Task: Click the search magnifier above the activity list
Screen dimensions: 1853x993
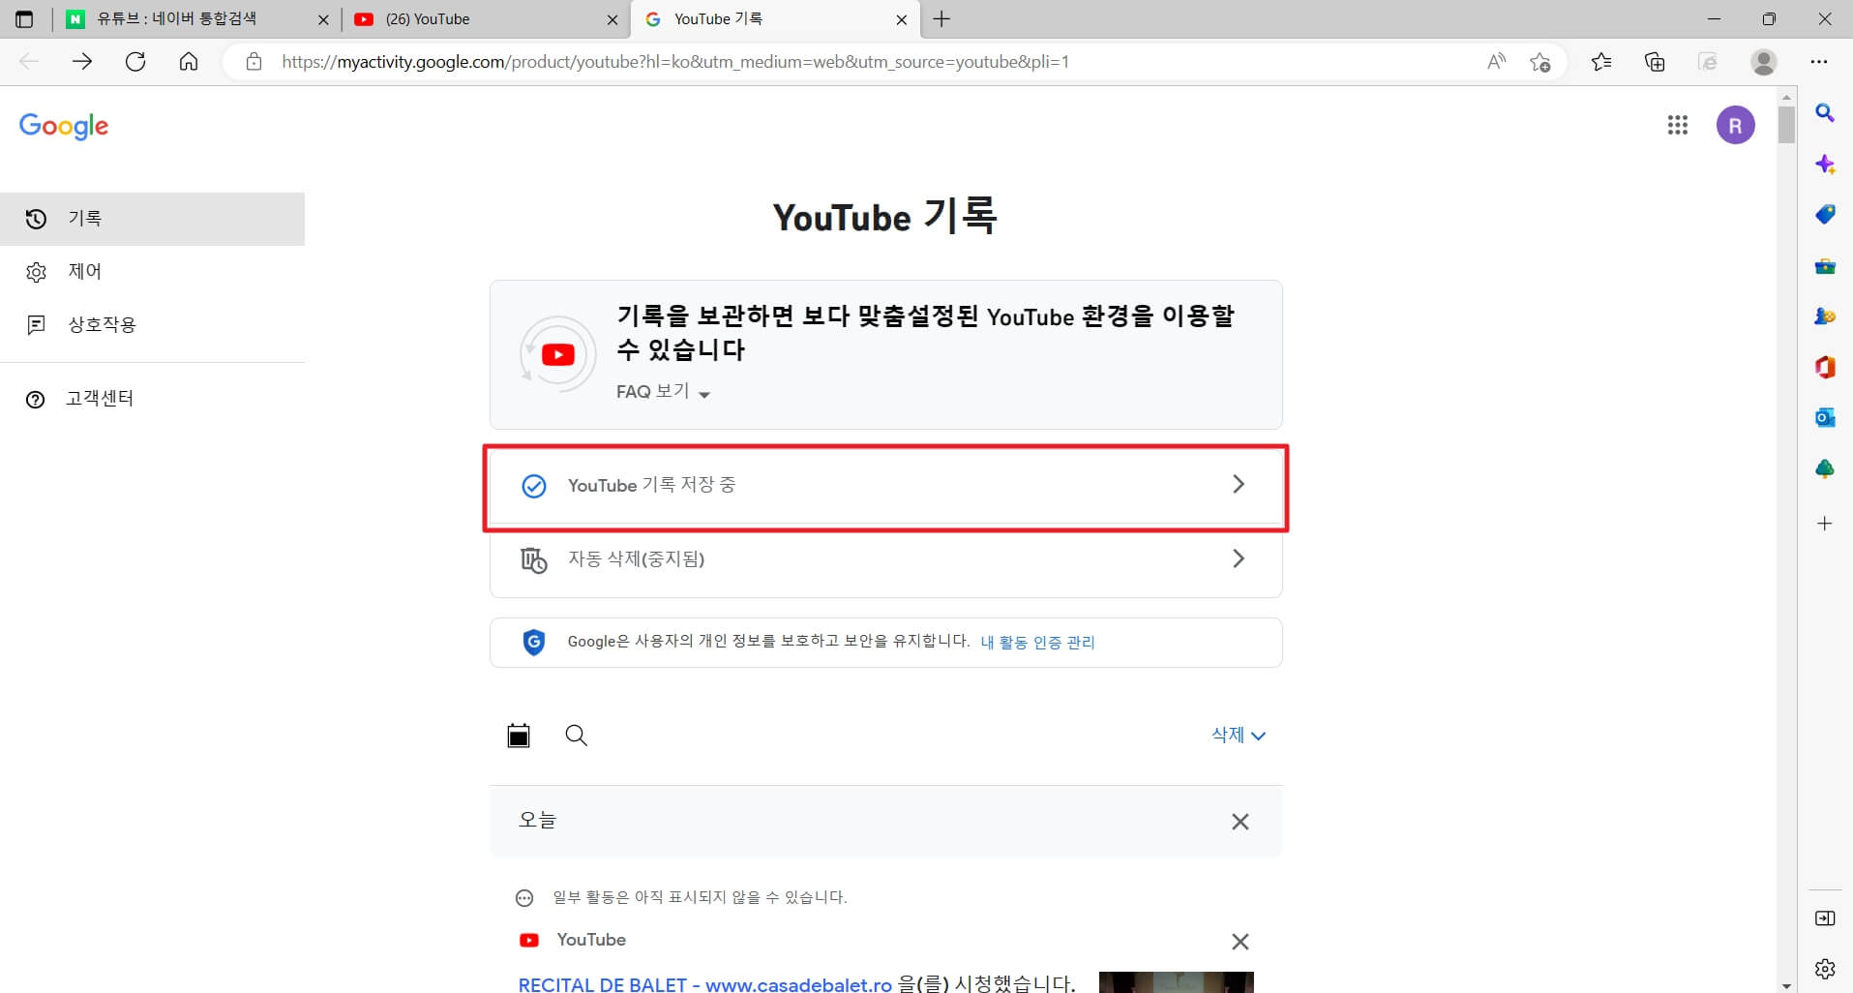Action: (576, 736)
